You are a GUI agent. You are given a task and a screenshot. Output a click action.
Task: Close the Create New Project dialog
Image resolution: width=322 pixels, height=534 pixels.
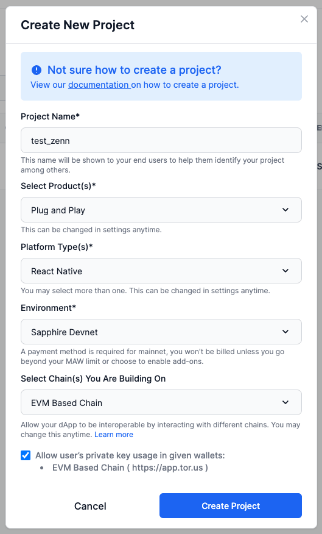point(304,19)
